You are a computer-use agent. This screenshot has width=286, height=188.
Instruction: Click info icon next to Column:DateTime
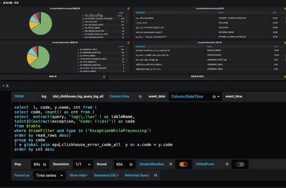[x=214, y=96]
